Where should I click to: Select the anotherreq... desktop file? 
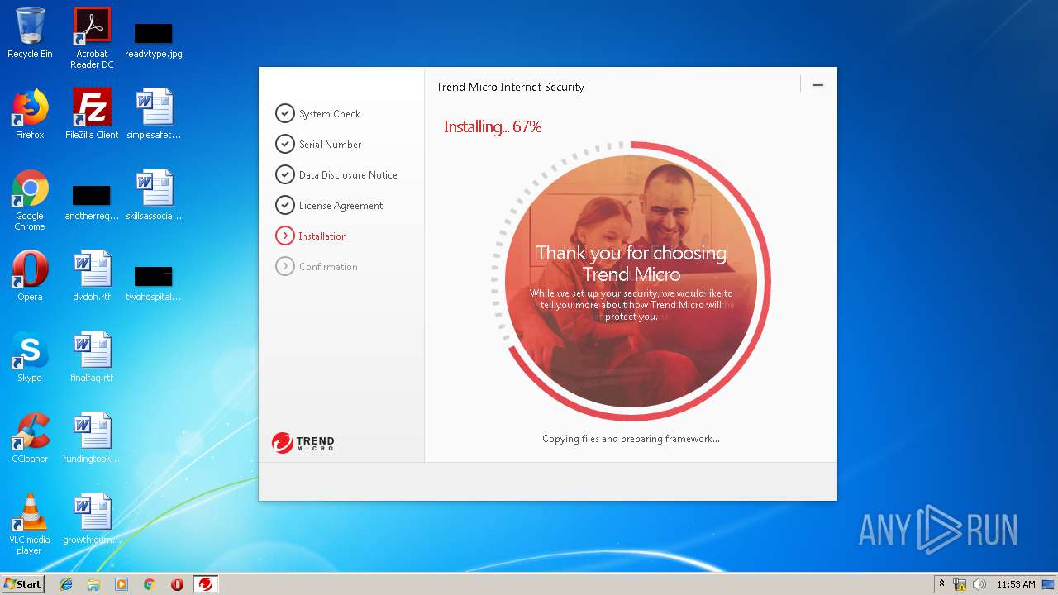tap(92, 203)
